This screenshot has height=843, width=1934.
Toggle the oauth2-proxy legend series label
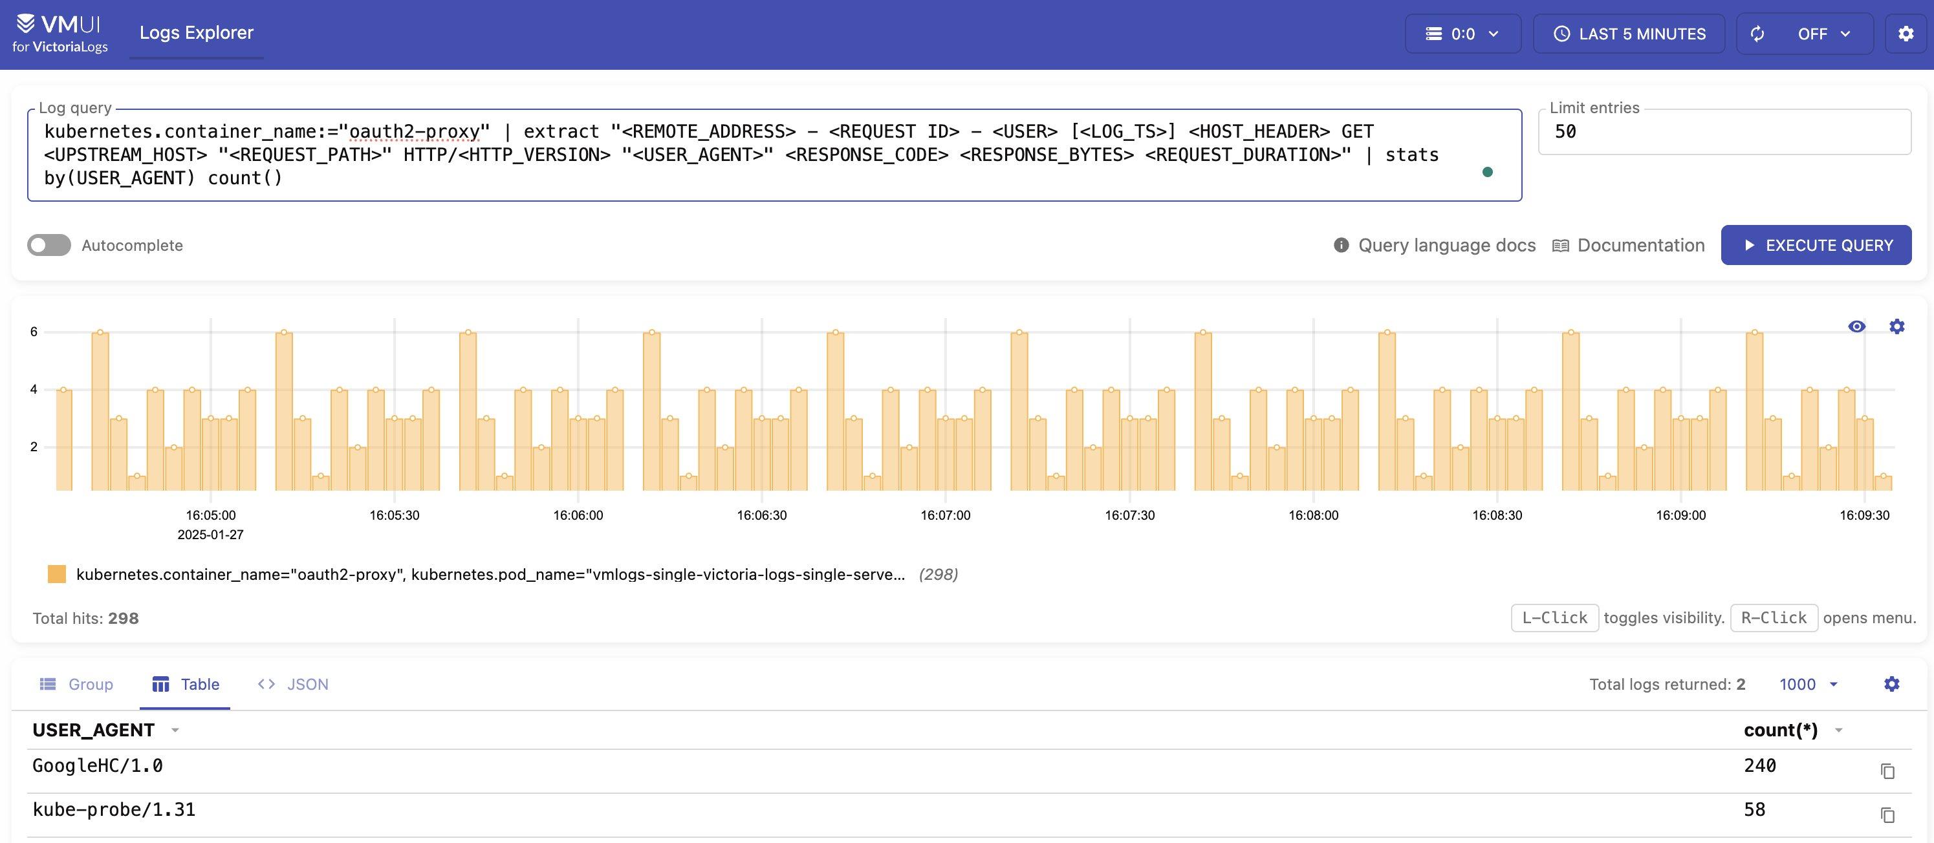tap(490, 574)
